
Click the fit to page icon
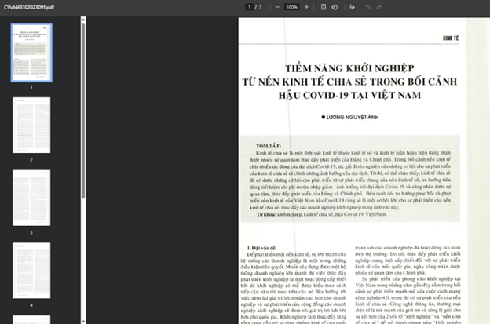[x=324, y=7]
